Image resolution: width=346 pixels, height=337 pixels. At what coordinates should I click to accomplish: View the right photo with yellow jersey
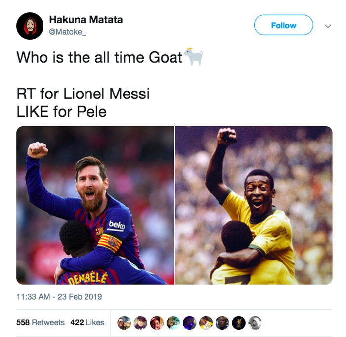pos(254,205)
